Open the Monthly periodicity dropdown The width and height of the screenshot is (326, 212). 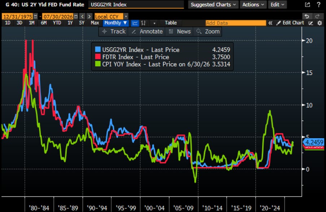116,23
